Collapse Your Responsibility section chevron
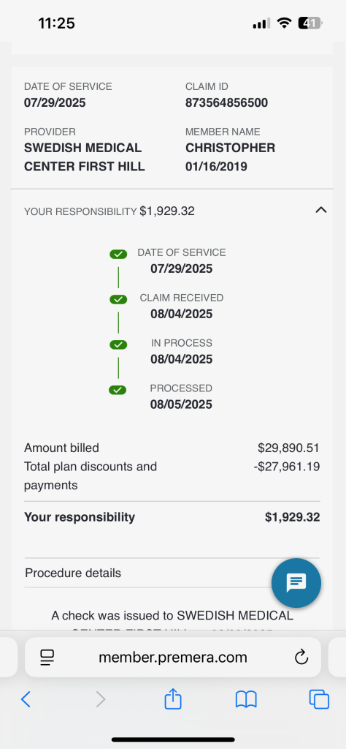 click(321, 210)
